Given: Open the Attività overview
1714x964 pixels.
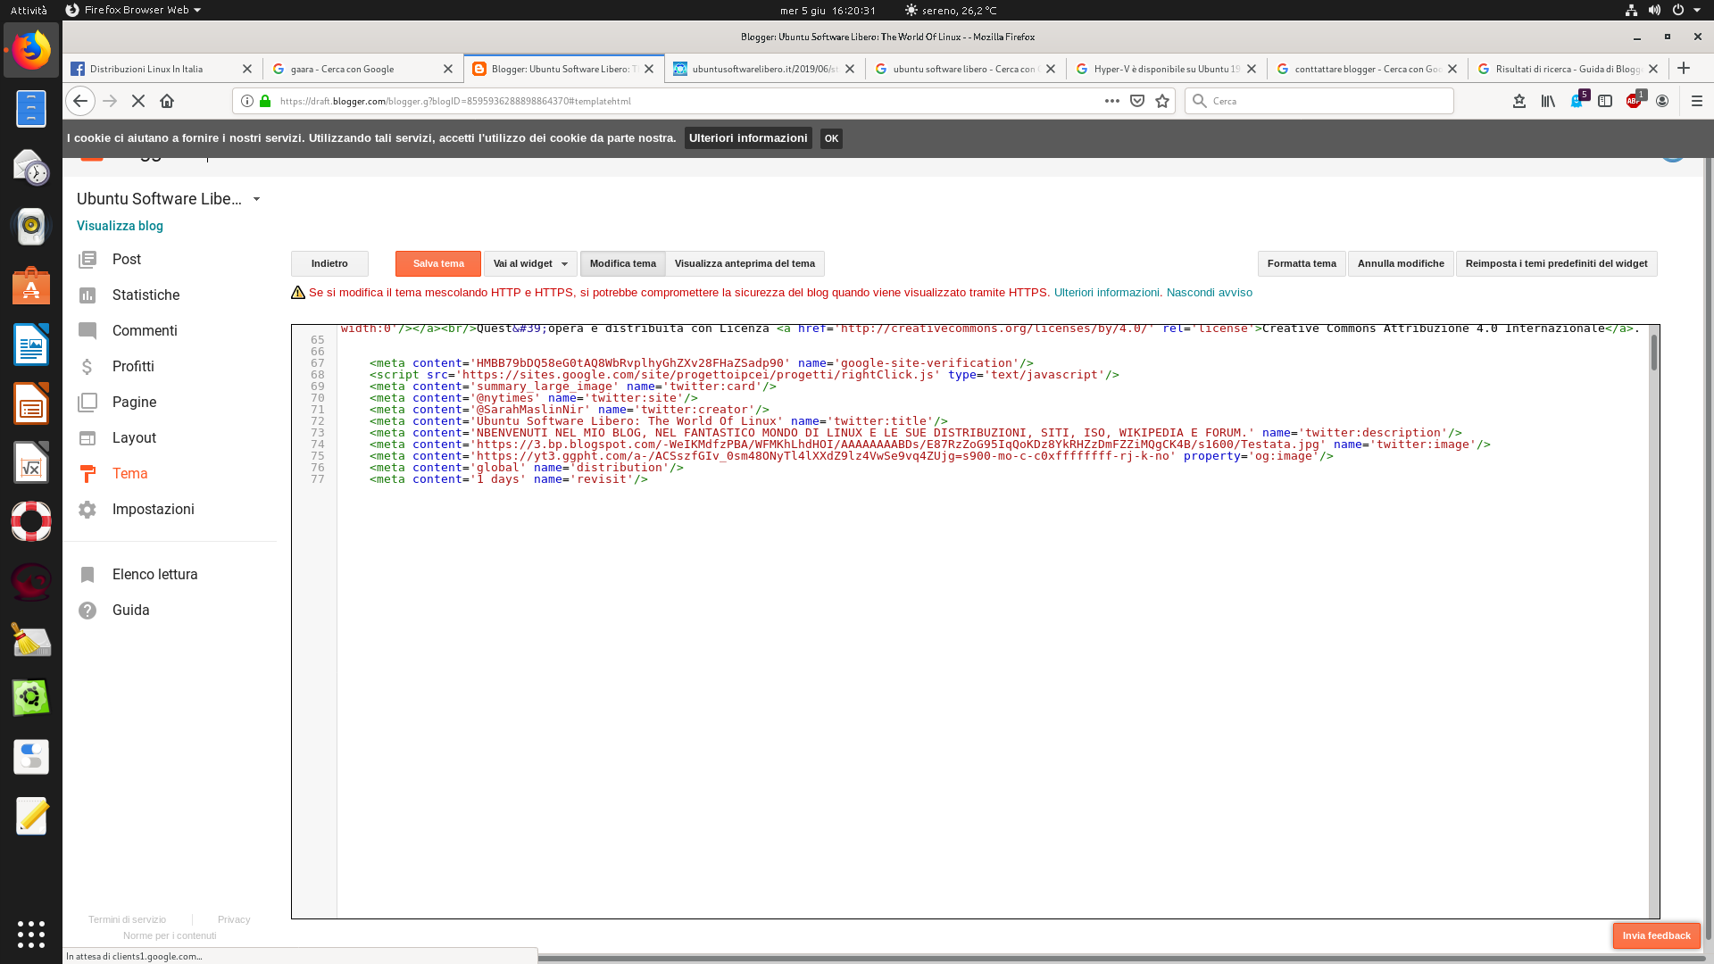Looking at the screenshot, I should pos(29,10).
